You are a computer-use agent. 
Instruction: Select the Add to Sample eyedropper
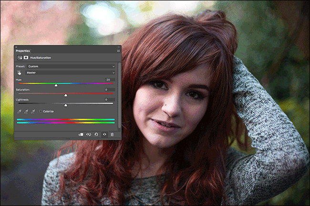click(x=26, y=112)
